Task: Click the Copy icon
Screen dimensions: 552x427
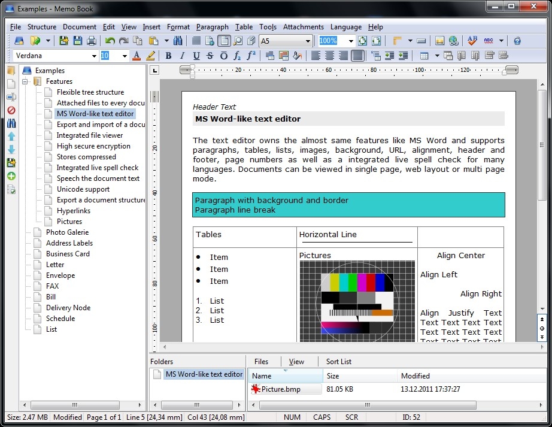Action: [x=137, y=41]
